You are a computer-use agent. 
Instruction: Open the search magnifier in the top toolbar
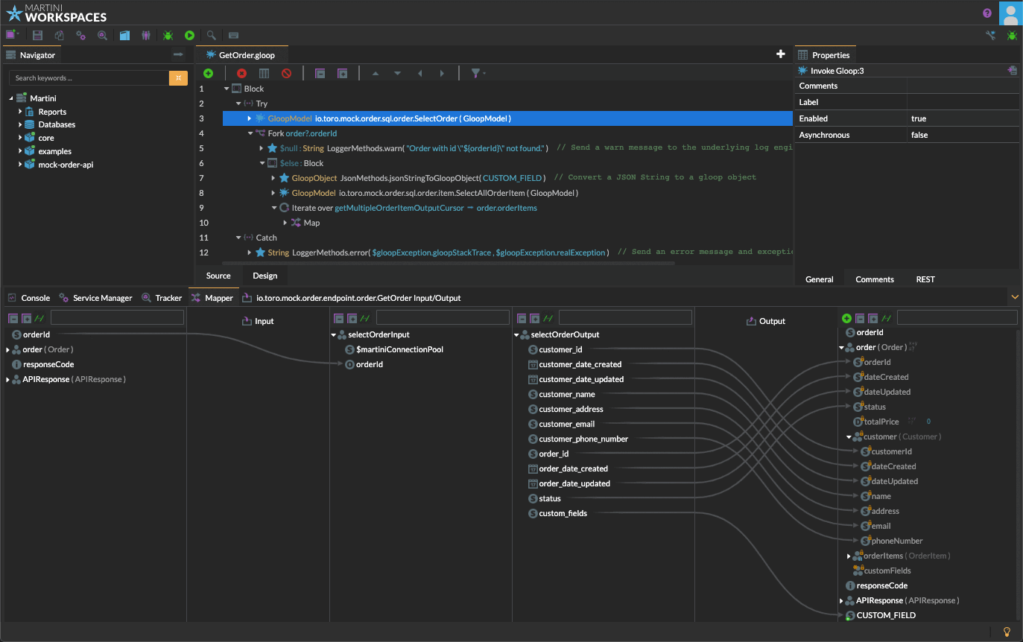pos(210,35)
